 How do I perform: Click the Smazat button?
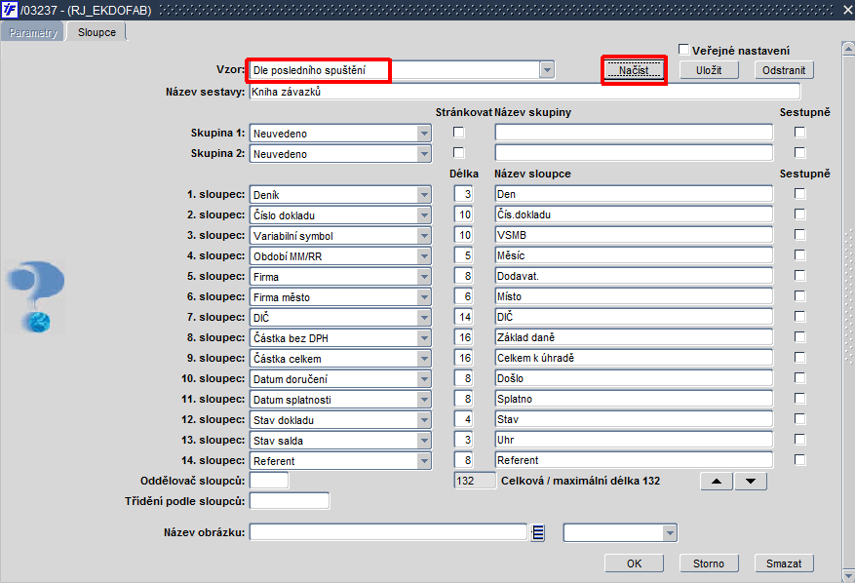tap(784, 564)
